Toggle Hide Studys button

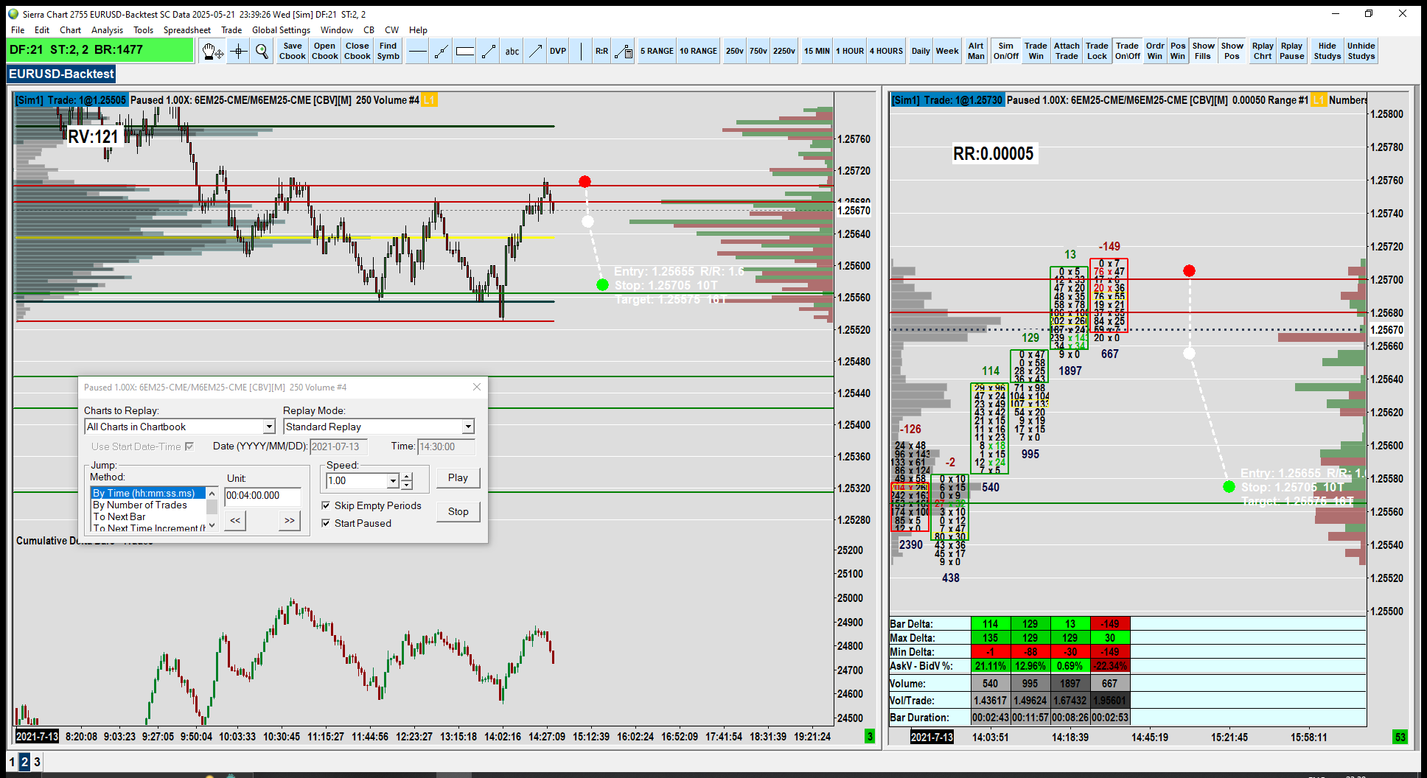tap(1327, 51)
